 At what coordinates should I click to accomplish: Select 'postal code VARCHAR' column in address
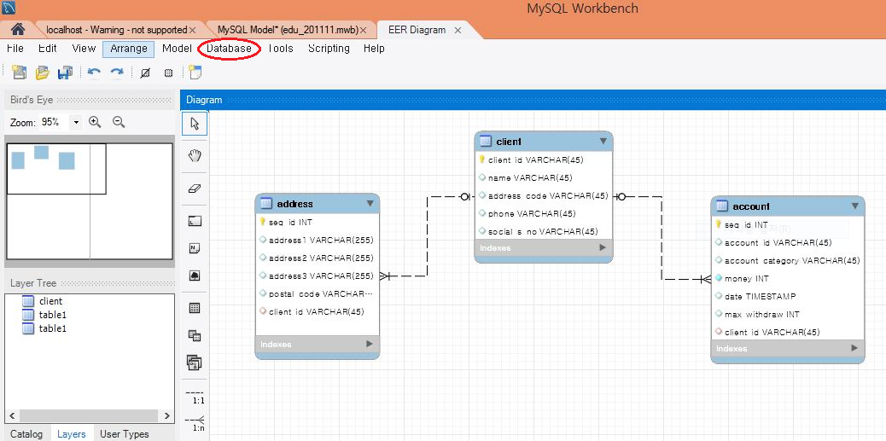click(x=318, y=293)
